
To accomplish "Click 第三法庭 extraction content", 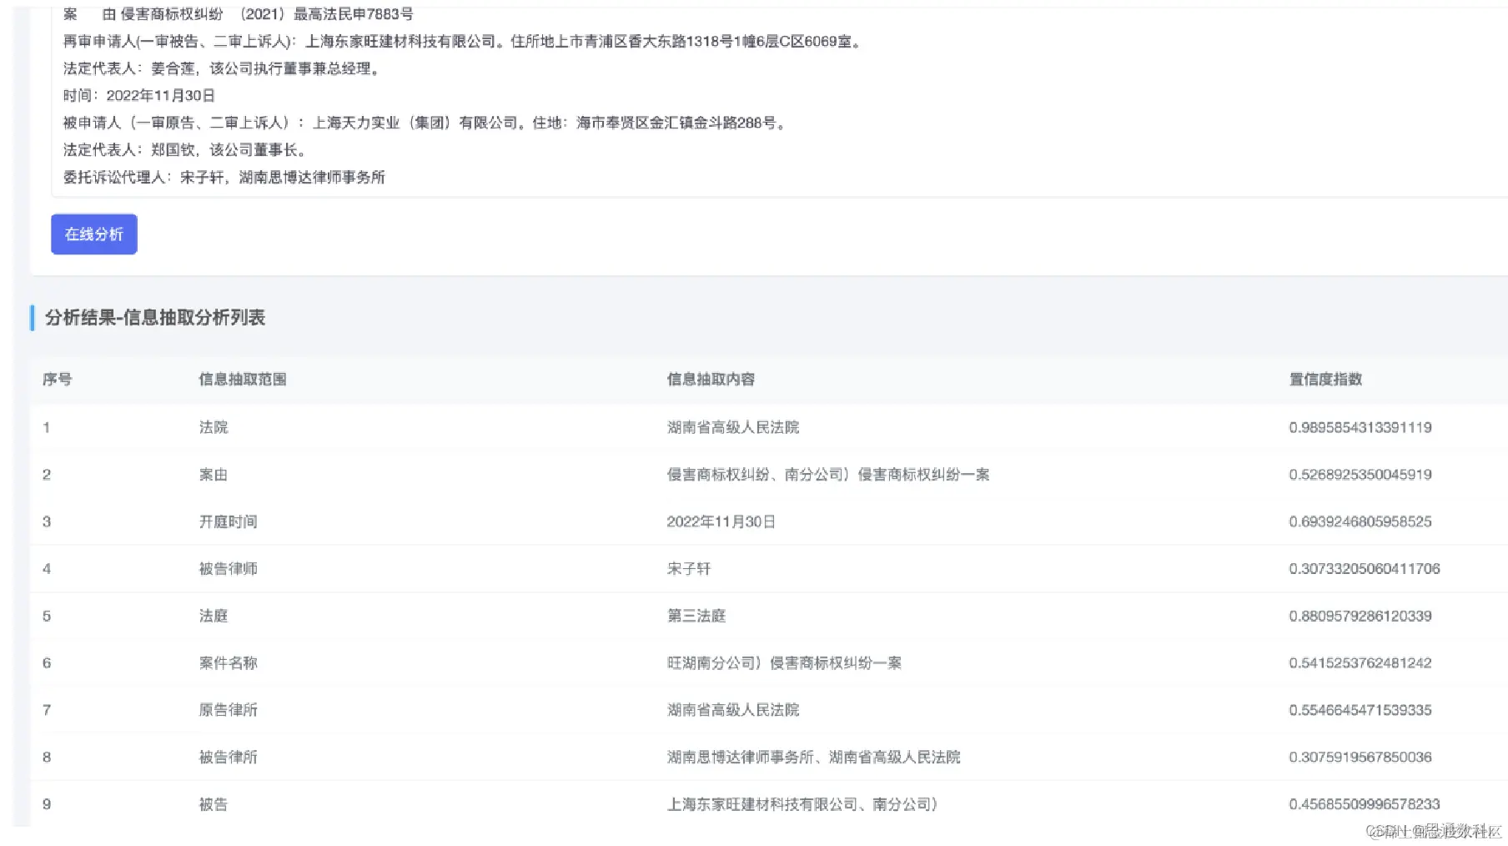I will [696, 616].
